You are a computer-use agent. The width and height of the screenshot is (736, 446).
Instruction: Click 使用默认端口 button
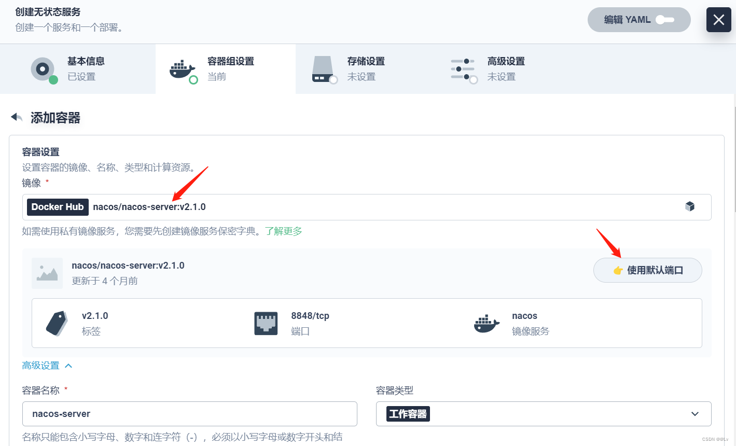point(647,270)
